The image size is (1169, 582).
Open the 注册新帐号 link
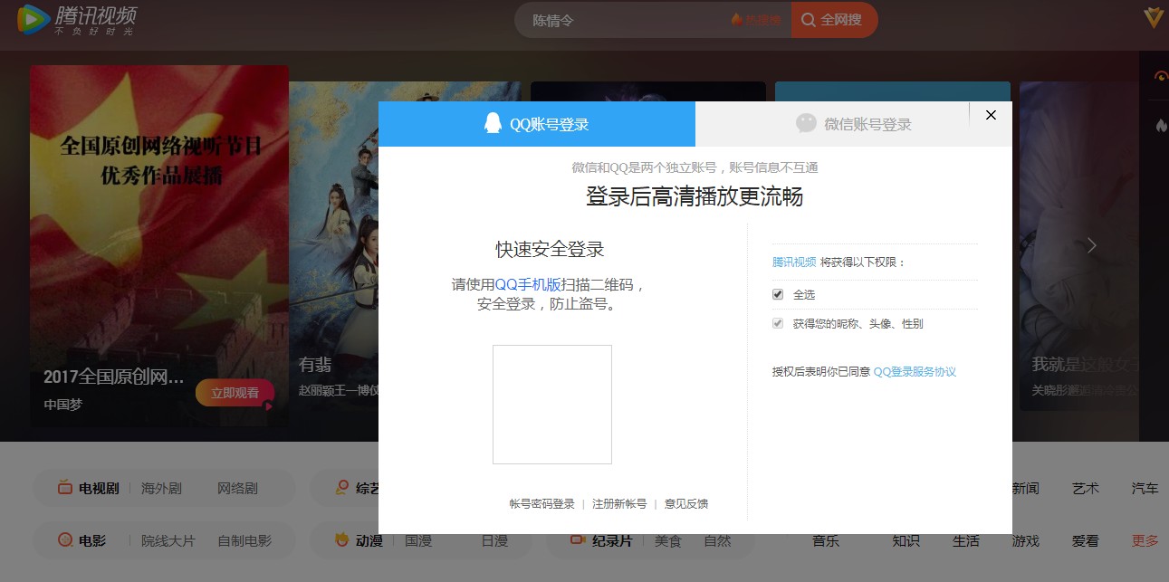click(619, 504)
